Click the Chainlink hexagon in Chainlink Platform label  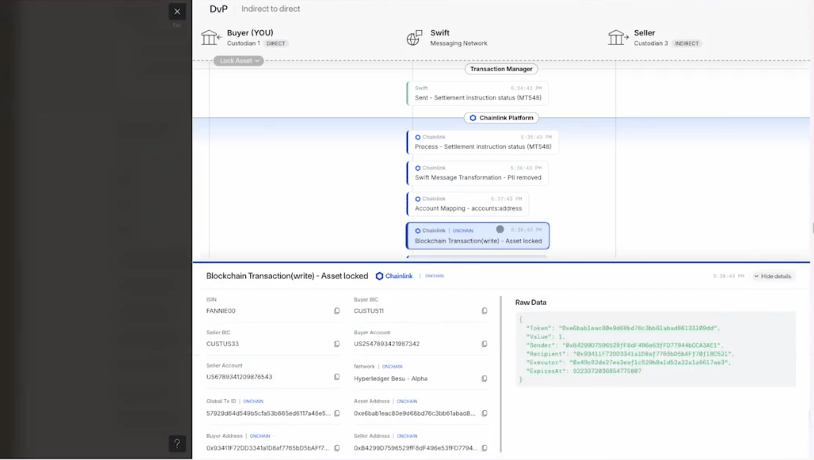[x=473, y=118]
